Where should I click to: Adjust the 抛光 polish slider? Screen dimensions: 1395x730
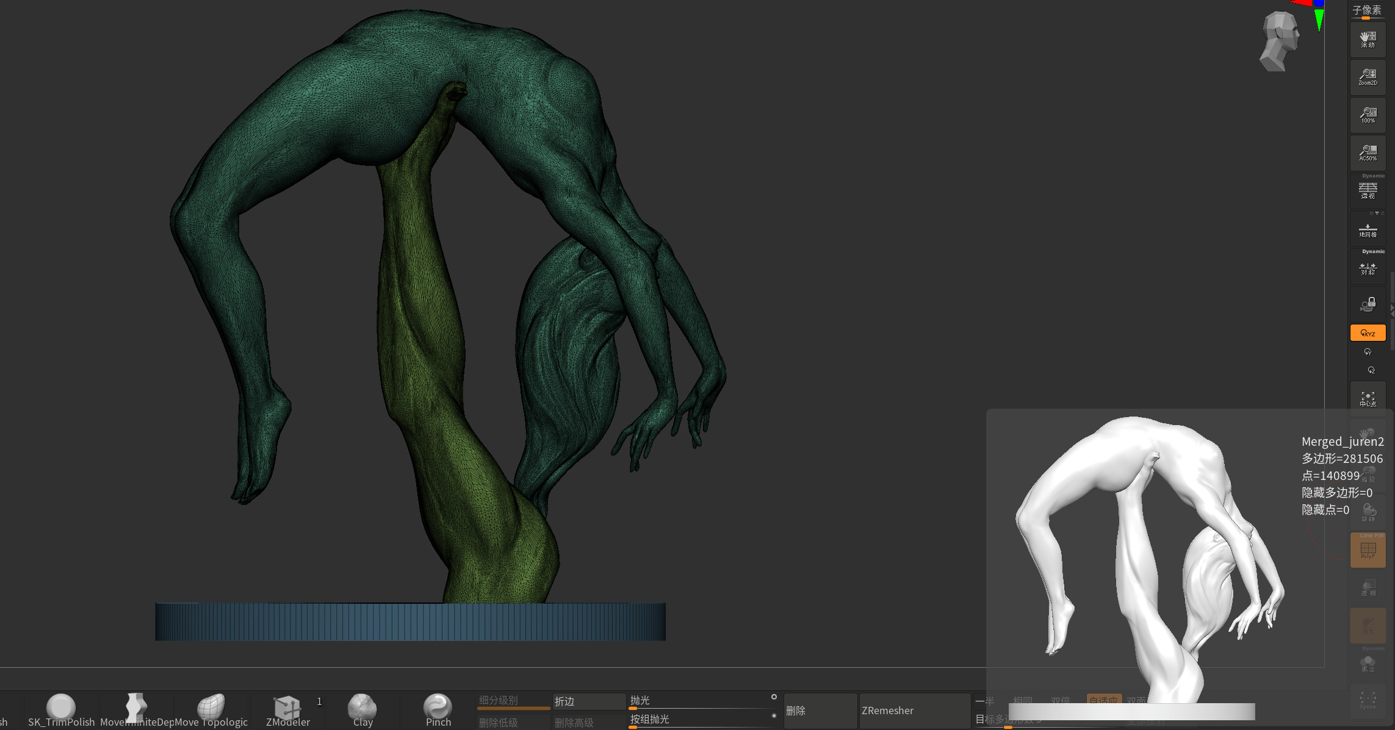click(697, 701)
